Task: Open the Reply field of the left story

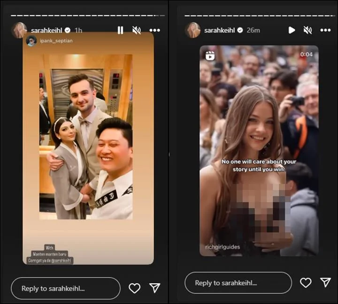Action: [66, 289]
